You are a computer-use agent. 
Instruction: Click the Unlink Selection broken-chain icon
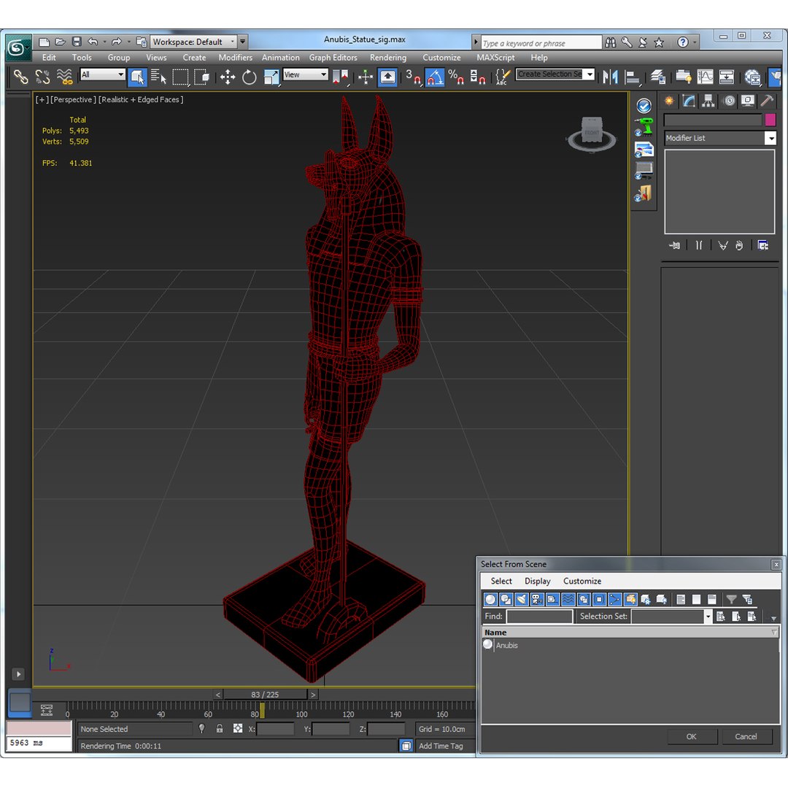click(43, 77)
